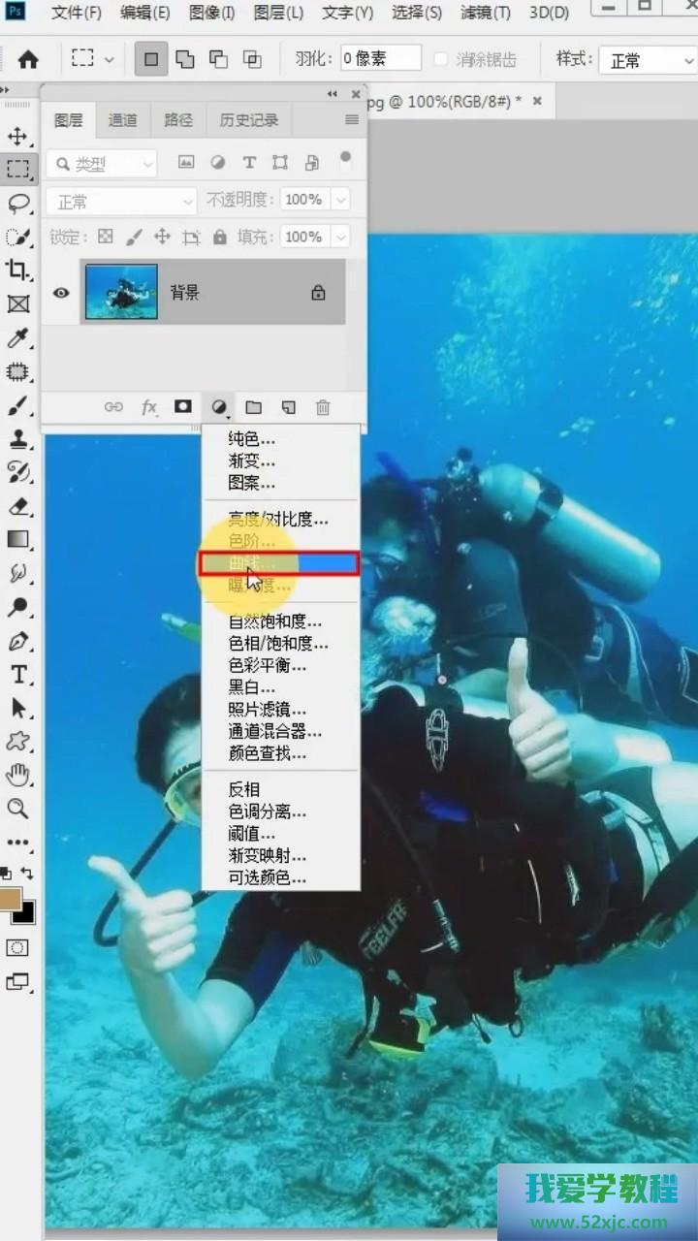The height and width of the screenshot is (1241, 698).
Task: Select the Quick Selection tool
Action: click(x=17, y=237)
